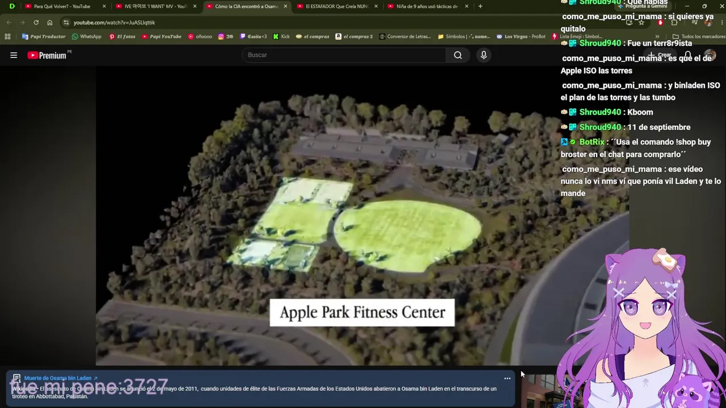Open the 'el compras 2' Amazon bookmark
This screenshot has width=726, height=408.
tap(354, 36)
